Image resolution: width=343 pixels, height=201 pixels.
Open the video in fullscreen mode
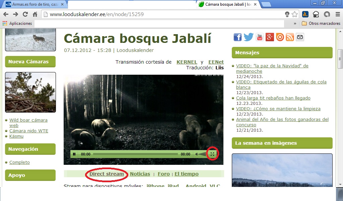212,154
